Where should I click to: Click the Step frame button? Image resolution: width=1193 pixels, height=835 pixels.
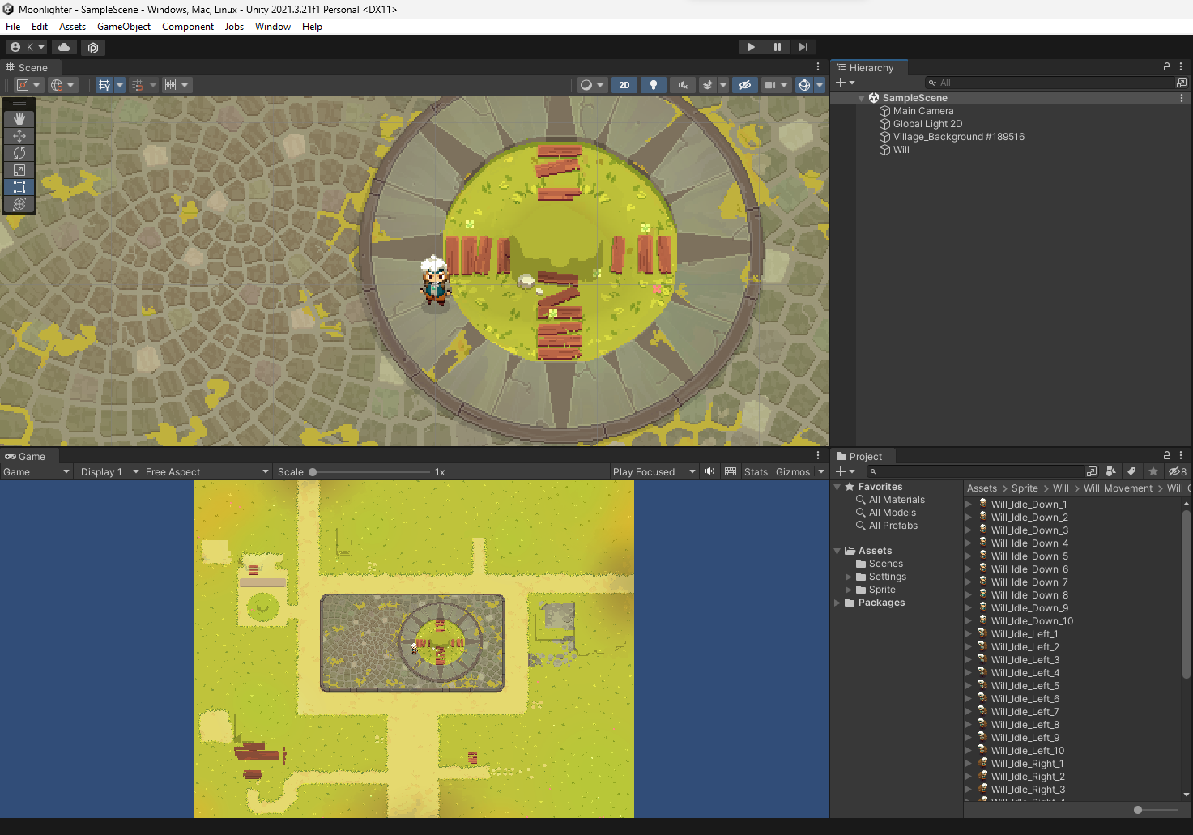point(803,47)
